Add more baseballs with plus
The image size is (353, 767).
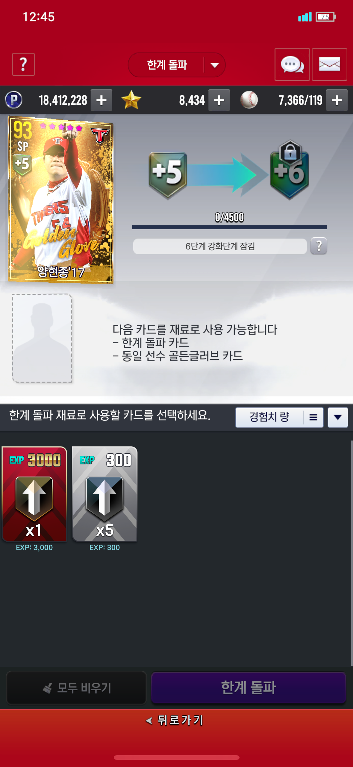coord(337,100)
